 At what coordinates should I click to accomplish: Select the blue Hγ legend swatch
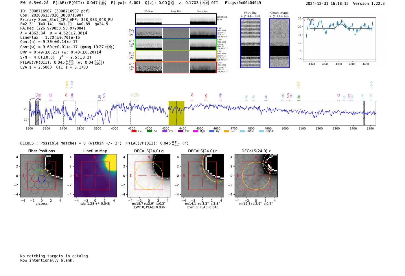pos(212,131)
